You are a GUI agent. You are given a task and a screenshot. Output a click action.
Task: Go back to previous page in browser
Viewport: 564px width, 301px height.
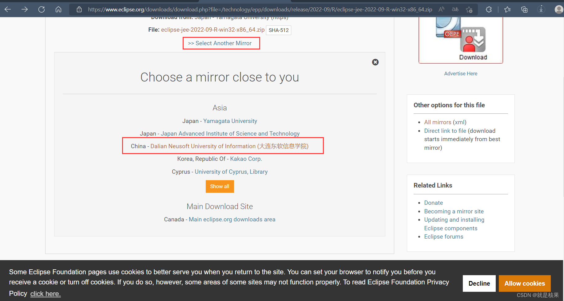[8, 10]
